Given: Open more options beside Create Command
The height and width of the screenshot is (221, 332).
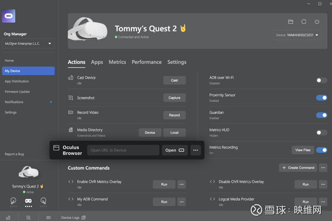Looking at the screenshot, I should click(323, 167).
